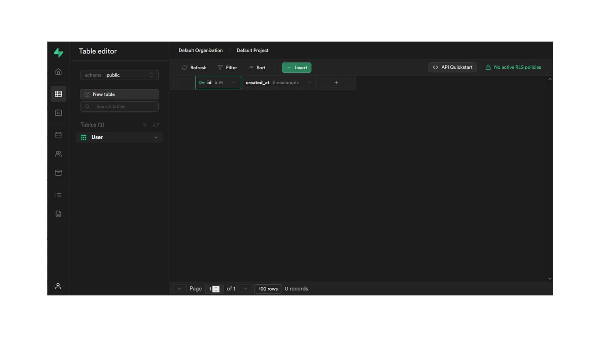Add a new column with plus icon
600x337 pixels.
point(336,82)
